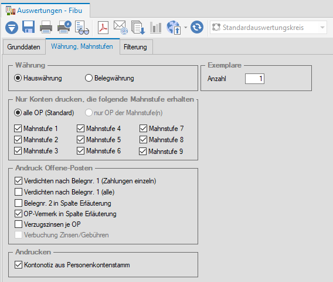Uncheck Mahnstufe 5 checkbox
The height and width of the screenshot is (282, 333).
(x=81, y=140)
